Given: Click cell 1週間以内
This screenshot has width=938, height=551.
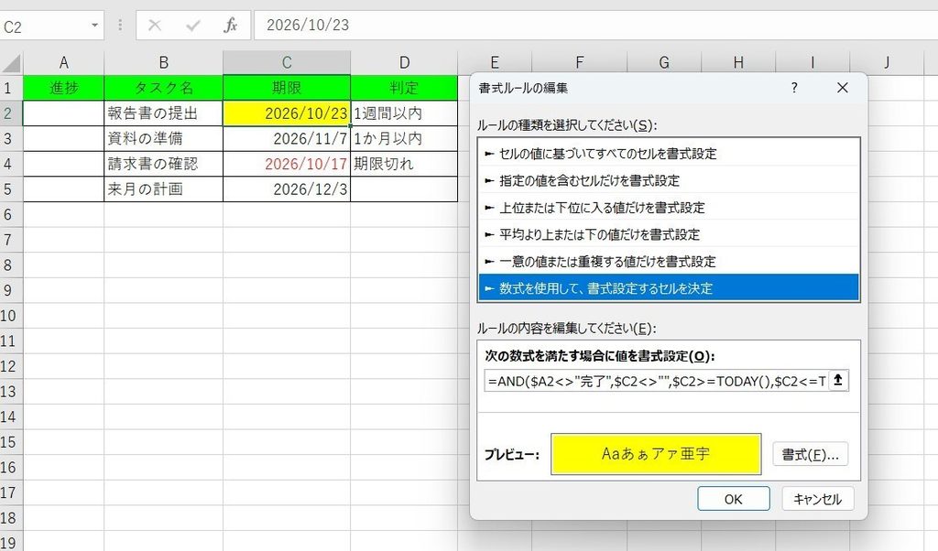Looking at the screenshot, I should tap(404, 113).
